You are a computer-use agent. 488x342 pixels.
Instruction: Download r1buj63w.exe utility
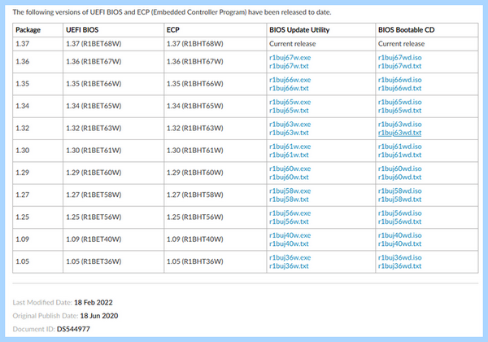(x=290, y=125)
